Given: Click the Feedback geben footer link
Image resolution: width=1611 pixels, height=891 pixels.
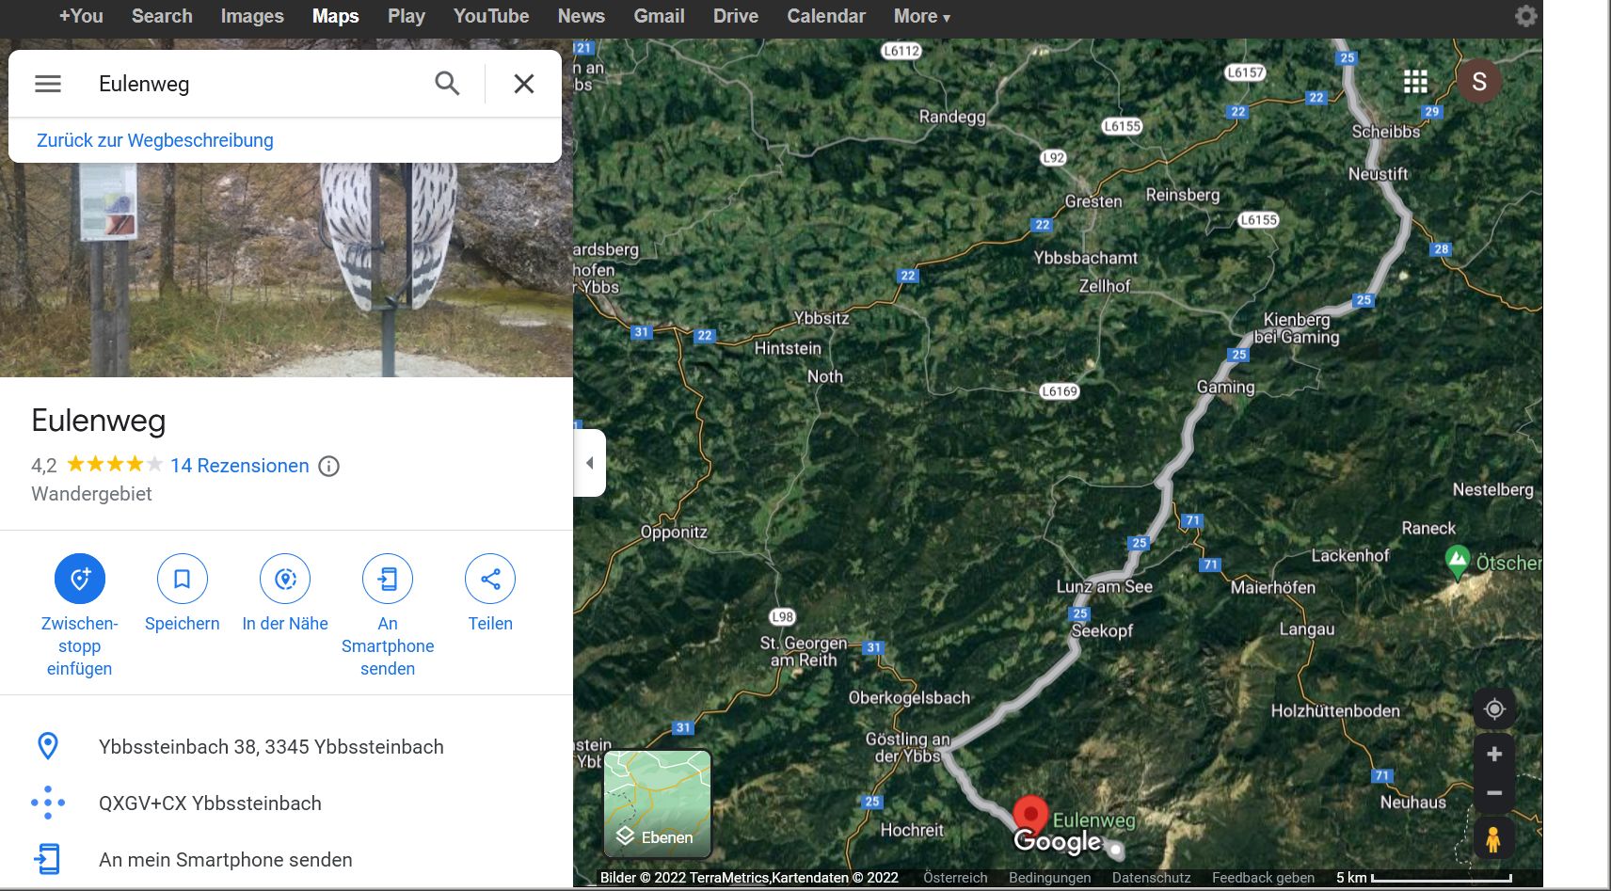Looking at the screenshot, I should click(x=1264, y=878).
